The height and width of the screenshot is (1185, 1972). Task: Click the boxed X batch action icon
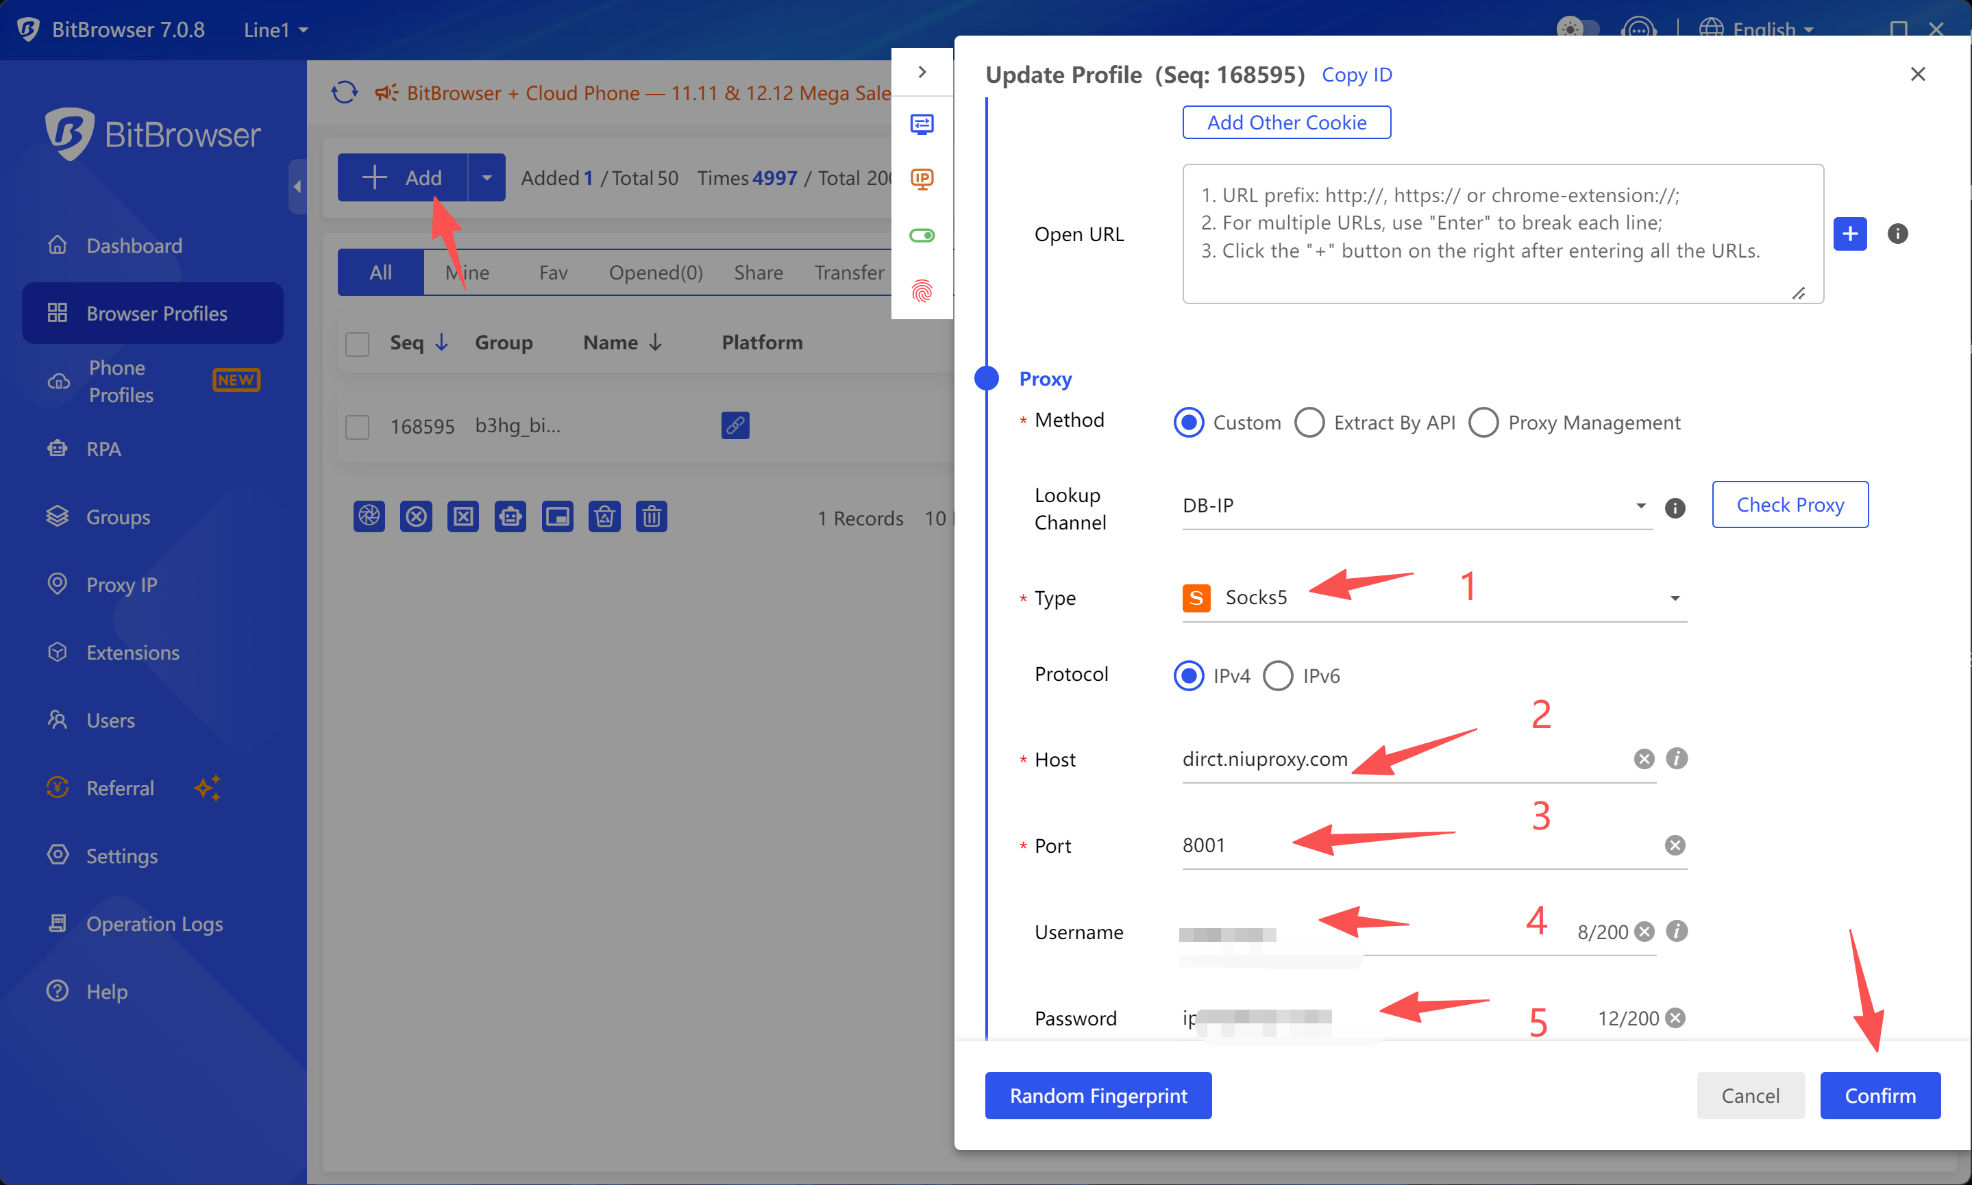[463, 516]
